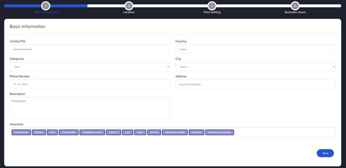
Task: Click the Description field label
Action: click(x=18, y=94)
